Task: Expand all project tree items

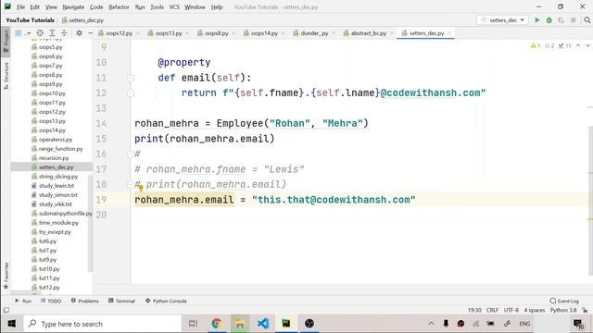Action: tap(52, 33)
